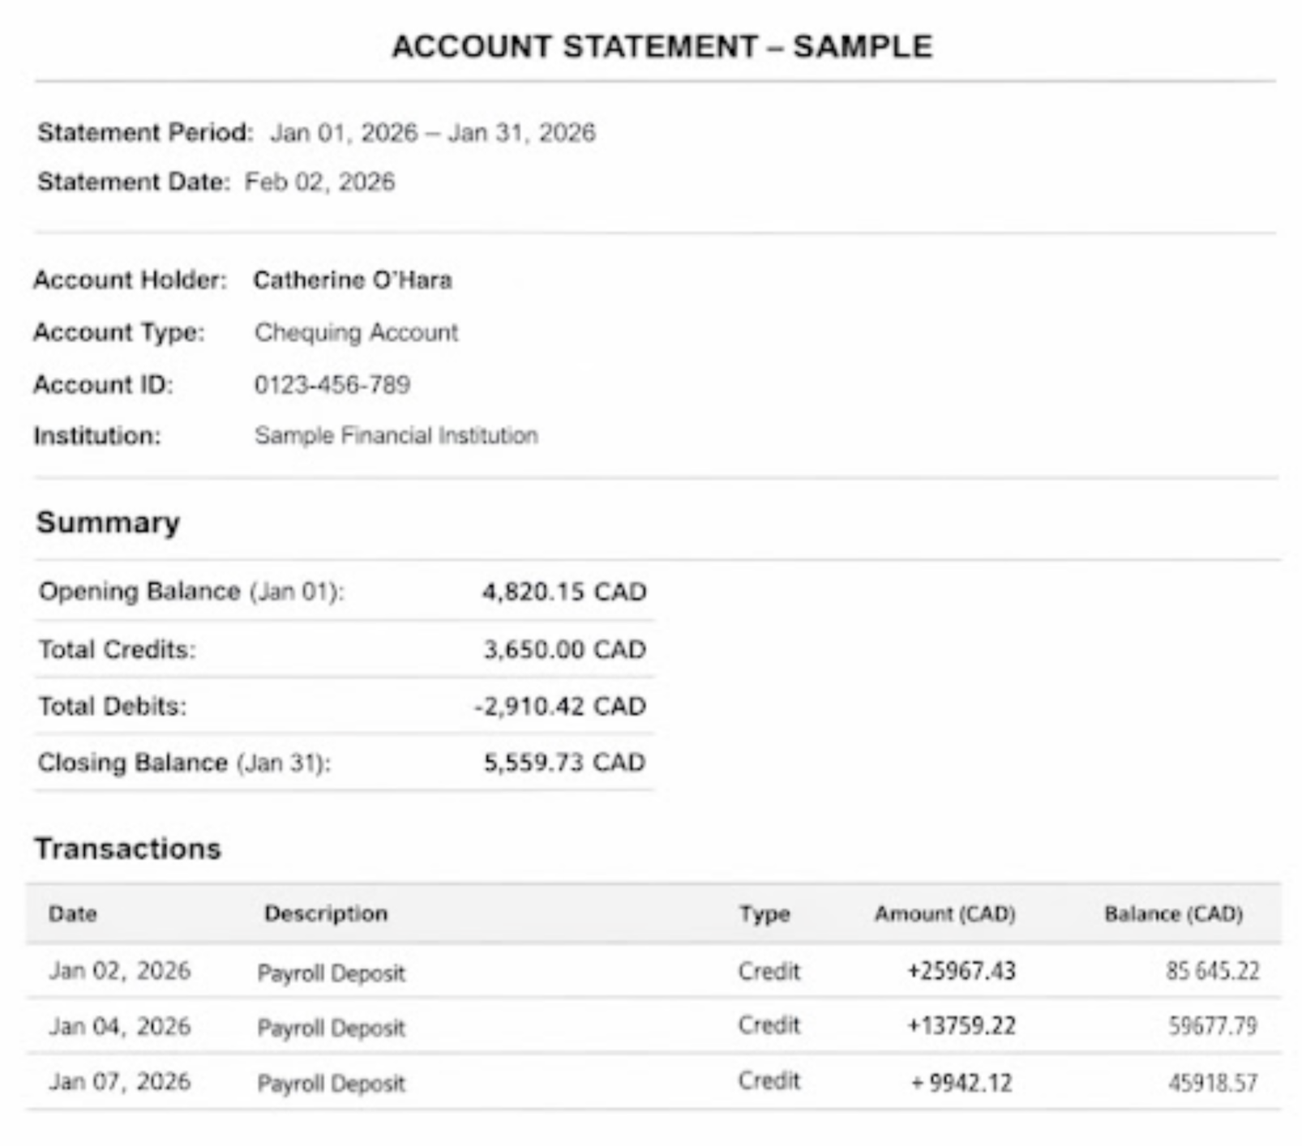This screenshot has height=1146, width=1302.
Task: Select account ID 0123-456-789
Action: pyautogui.click(x=332, y=384)
